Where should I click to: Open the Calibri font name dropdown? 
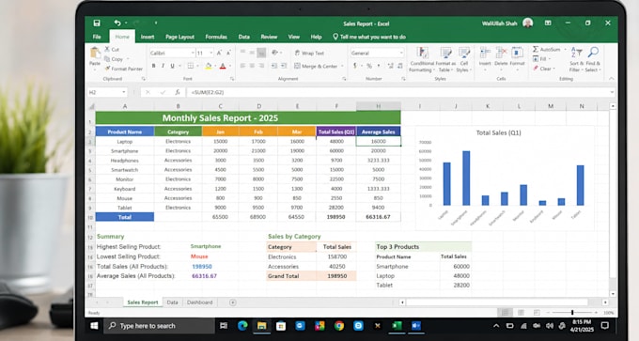tap(193, 53)
